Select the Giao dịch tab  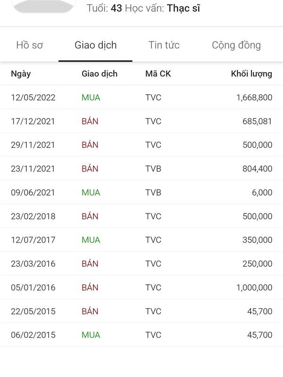(x=96, y=45)
